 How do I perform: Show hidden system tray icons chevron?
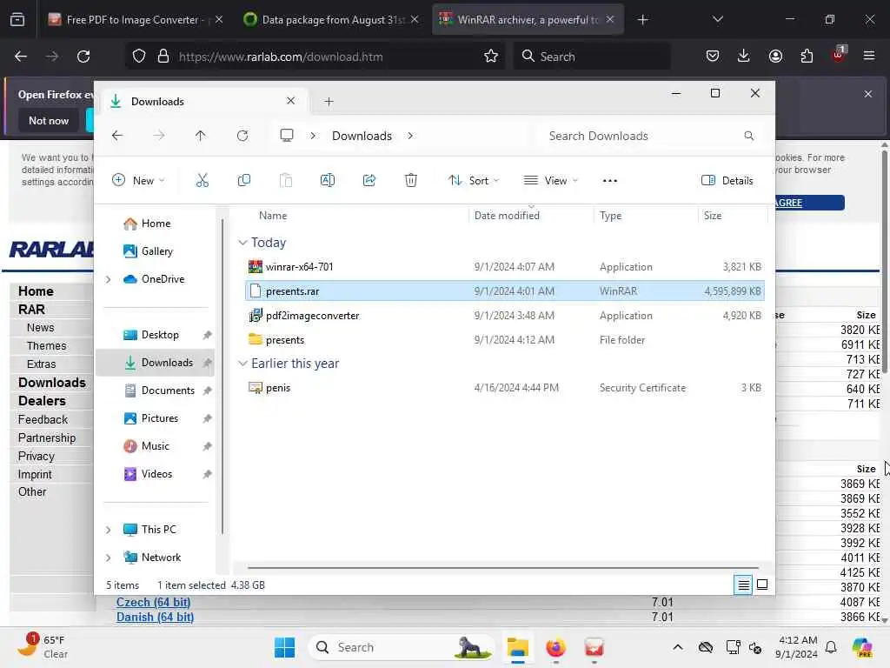pos(678,647)
